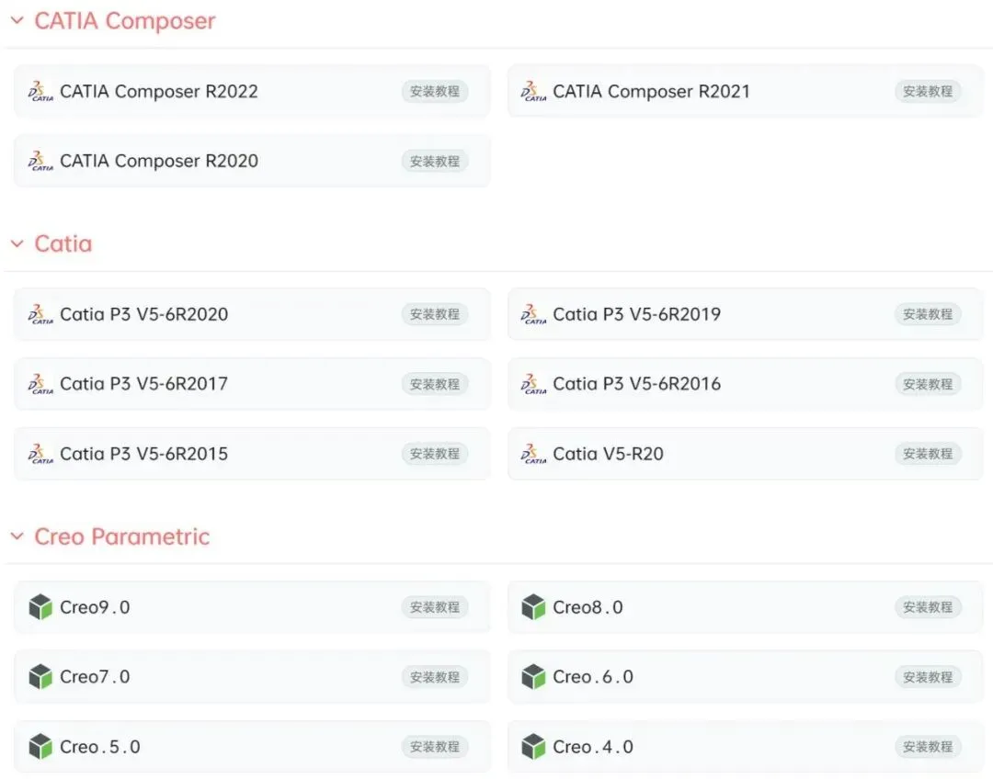Select the Catia P3 V5-6R2017 title
Viewport: 993px width, 779px height.
(x=143, y=383)
